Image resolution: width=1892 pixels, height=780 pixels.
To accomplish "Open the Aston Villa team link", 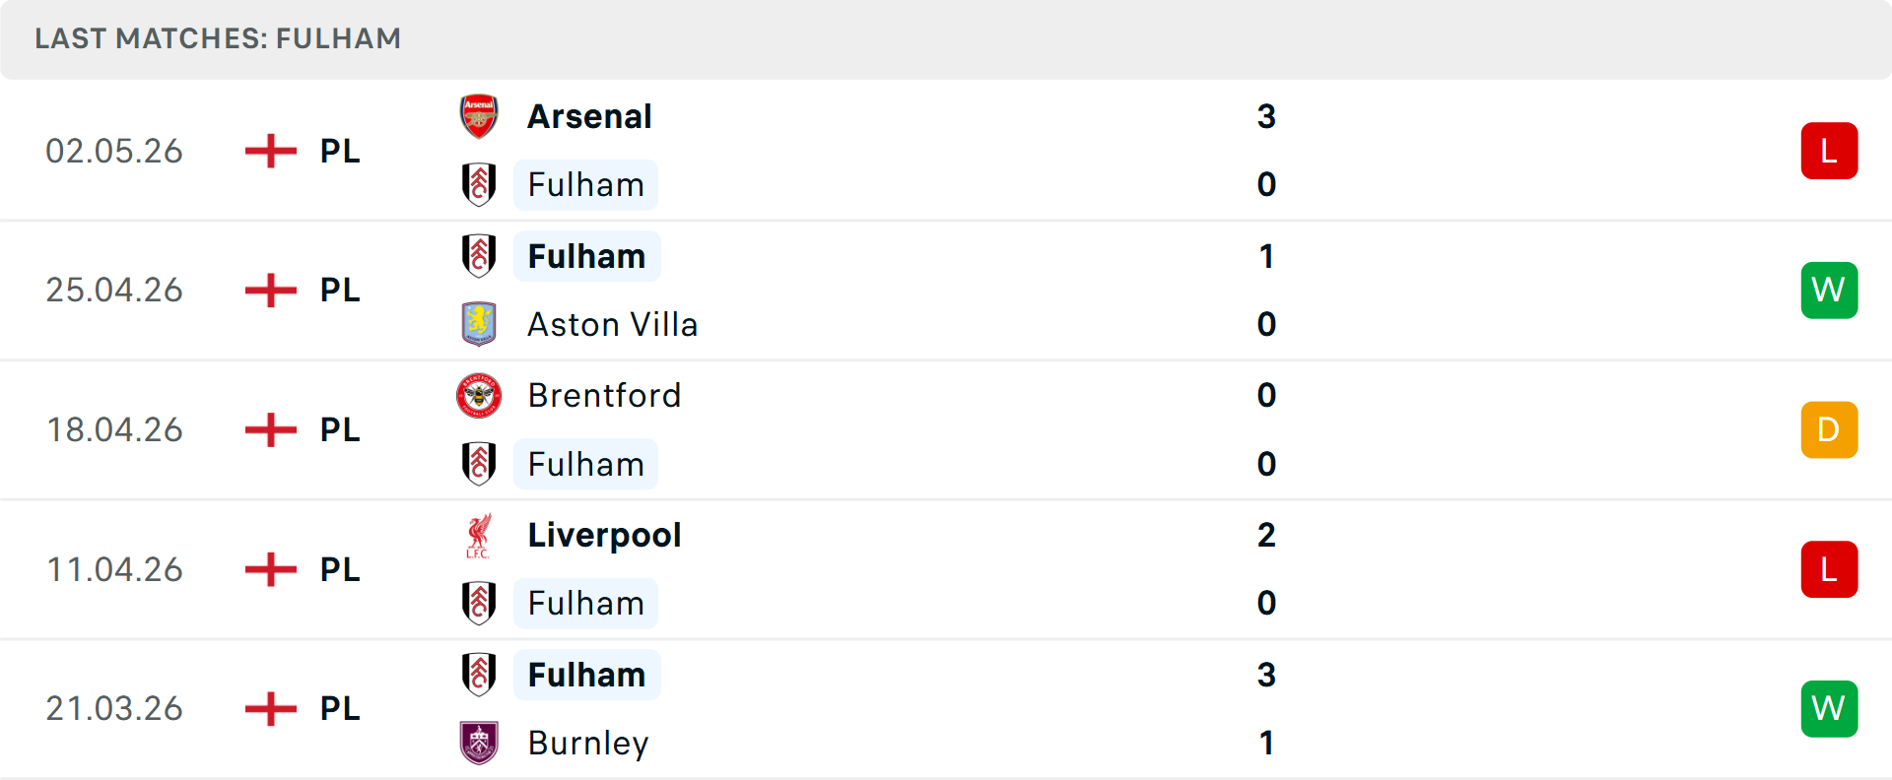I will [x=613, y=324].
